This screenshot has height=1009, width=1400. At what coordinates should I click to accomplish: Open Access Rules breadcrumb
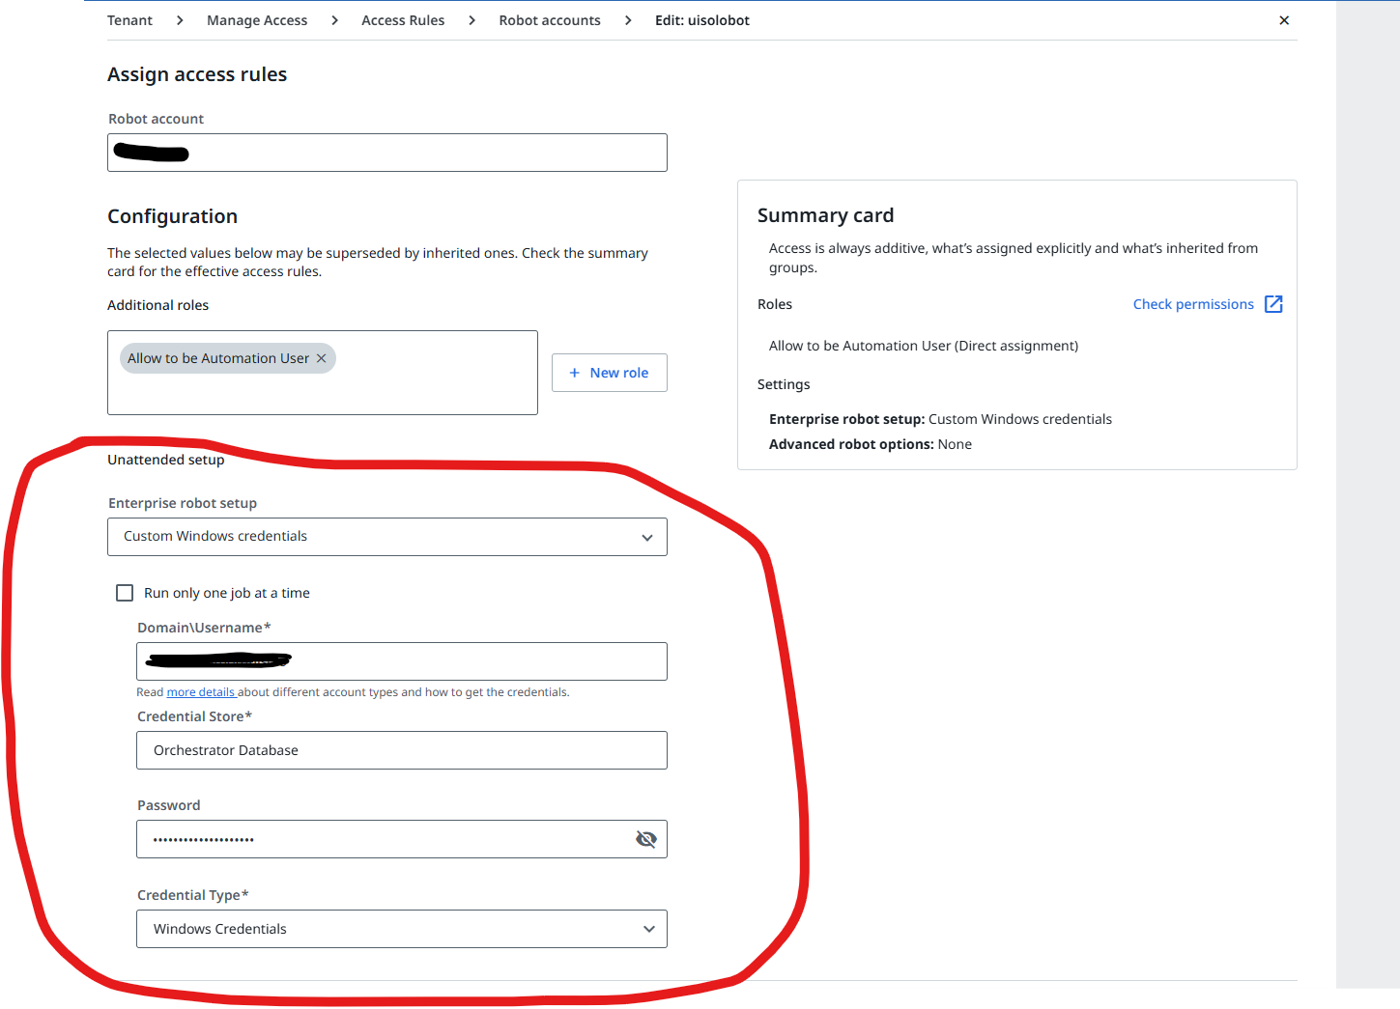(403, 20)
